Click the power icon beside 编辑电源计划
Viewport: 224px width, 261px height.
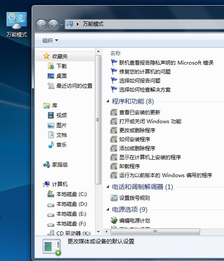coord(114,220)
